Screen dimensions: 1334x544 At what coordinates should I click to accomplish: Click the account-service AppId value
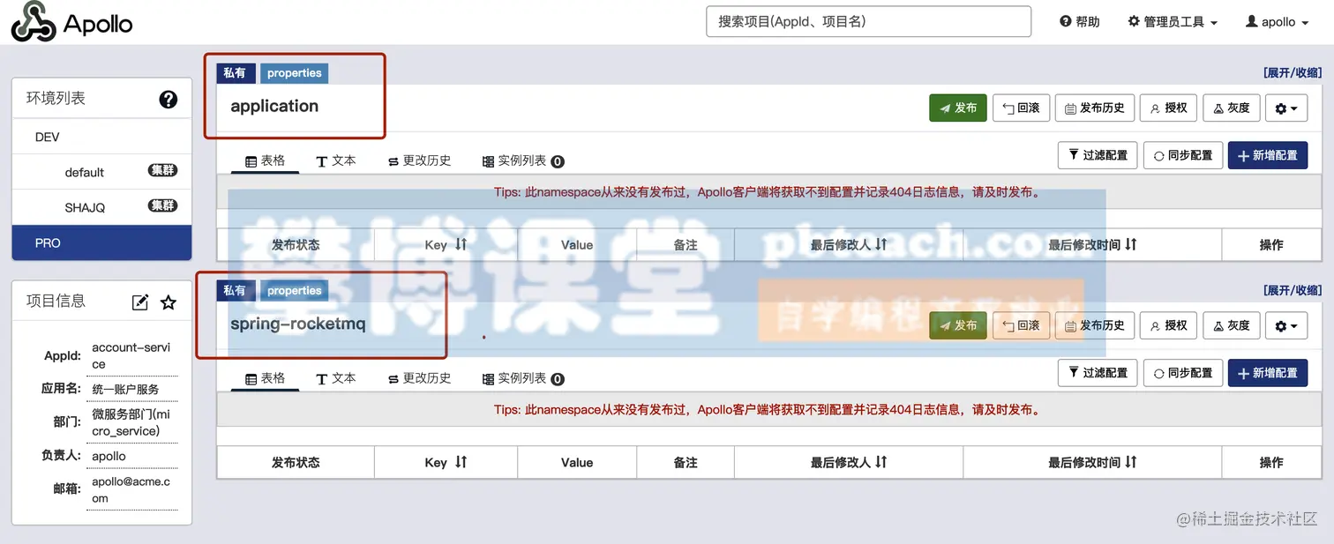(x=131, y=355)
